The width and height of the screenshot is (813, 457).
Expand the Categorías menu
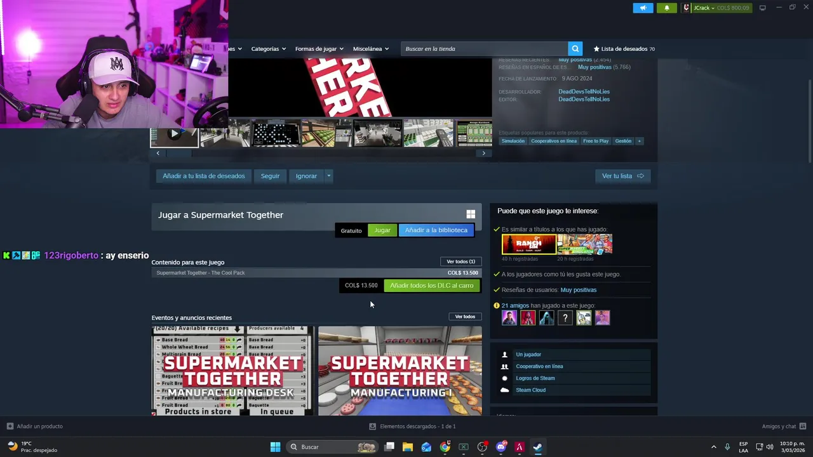coord(268,49)
